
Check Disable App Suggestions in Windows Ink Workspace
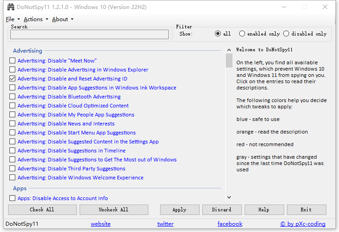(x=12, y=88)
